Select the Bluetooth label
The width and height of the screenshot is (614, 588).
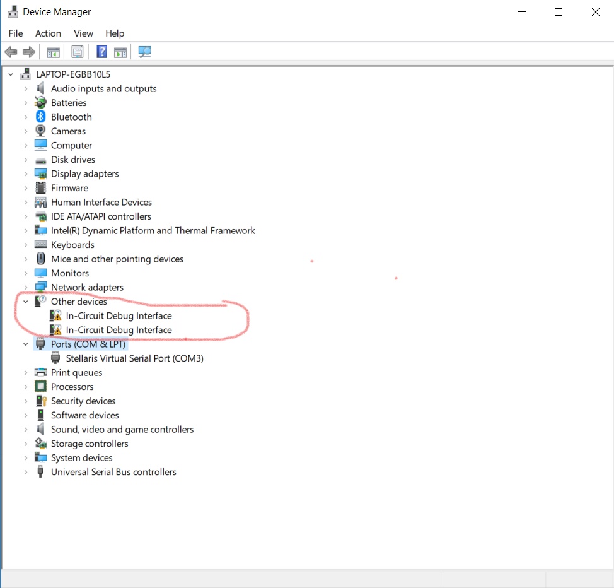tap(71, 117)
